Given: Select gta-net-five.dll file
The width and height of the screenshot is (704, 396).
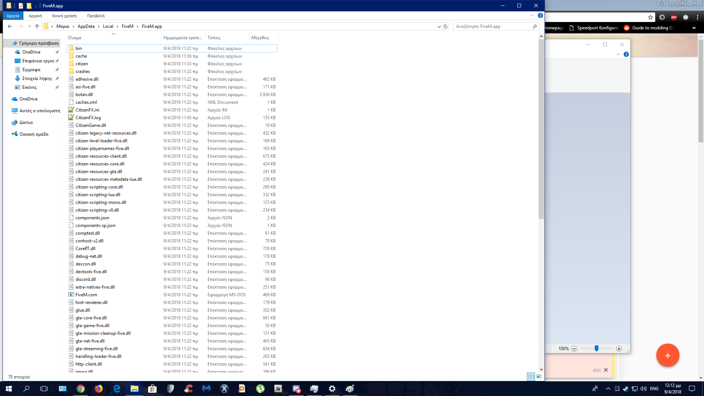Looking at the screenshot, I should (x=172, y=341).
